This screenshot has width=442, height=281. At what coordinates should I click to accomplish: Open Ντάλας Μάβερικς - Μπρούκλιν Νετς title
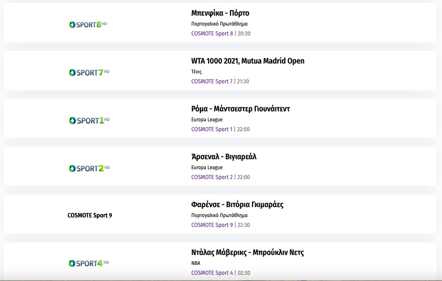(x=248, y=253)
